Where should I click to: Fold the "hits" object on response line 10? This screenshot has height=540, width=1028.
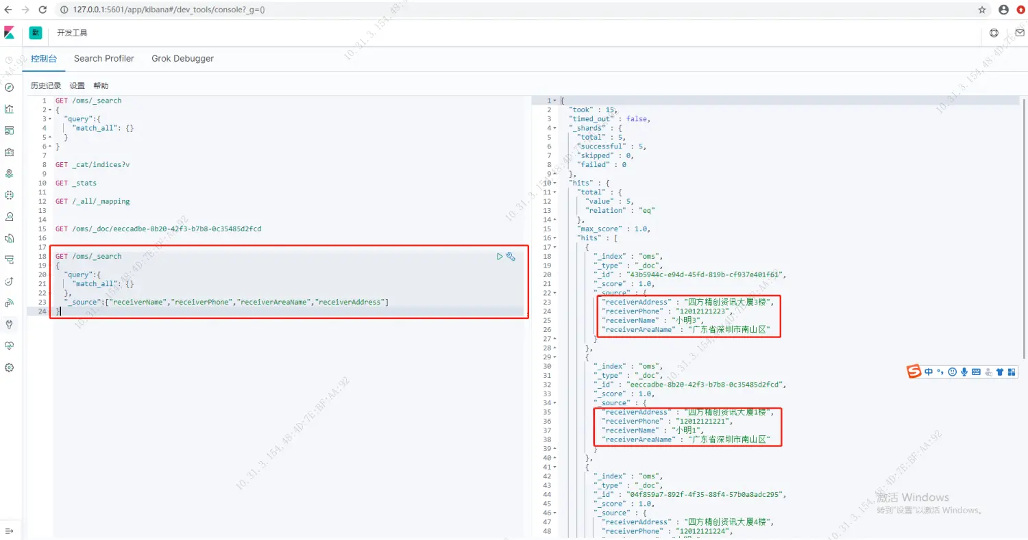click(x=554, y=183)
